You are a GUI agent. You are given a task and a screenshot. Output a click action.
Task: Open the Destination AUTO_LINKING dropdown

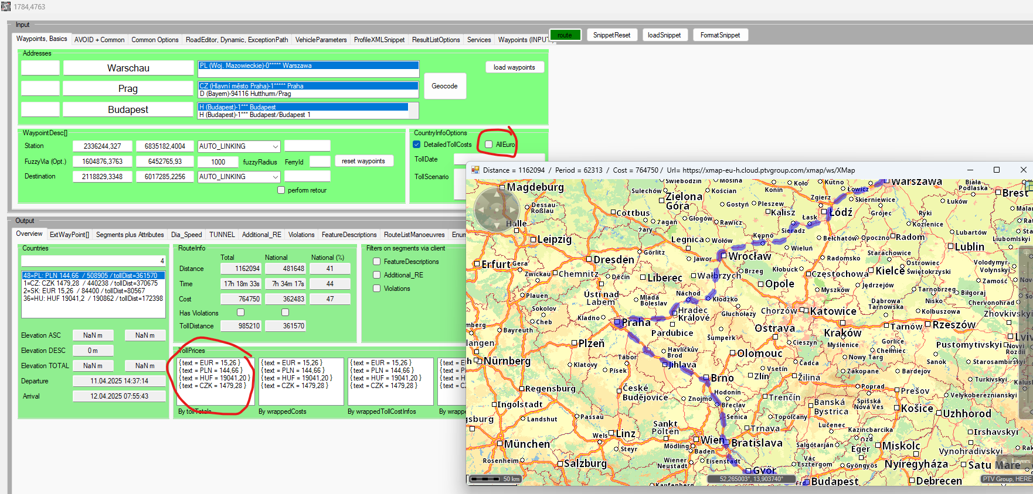(275, 177)
